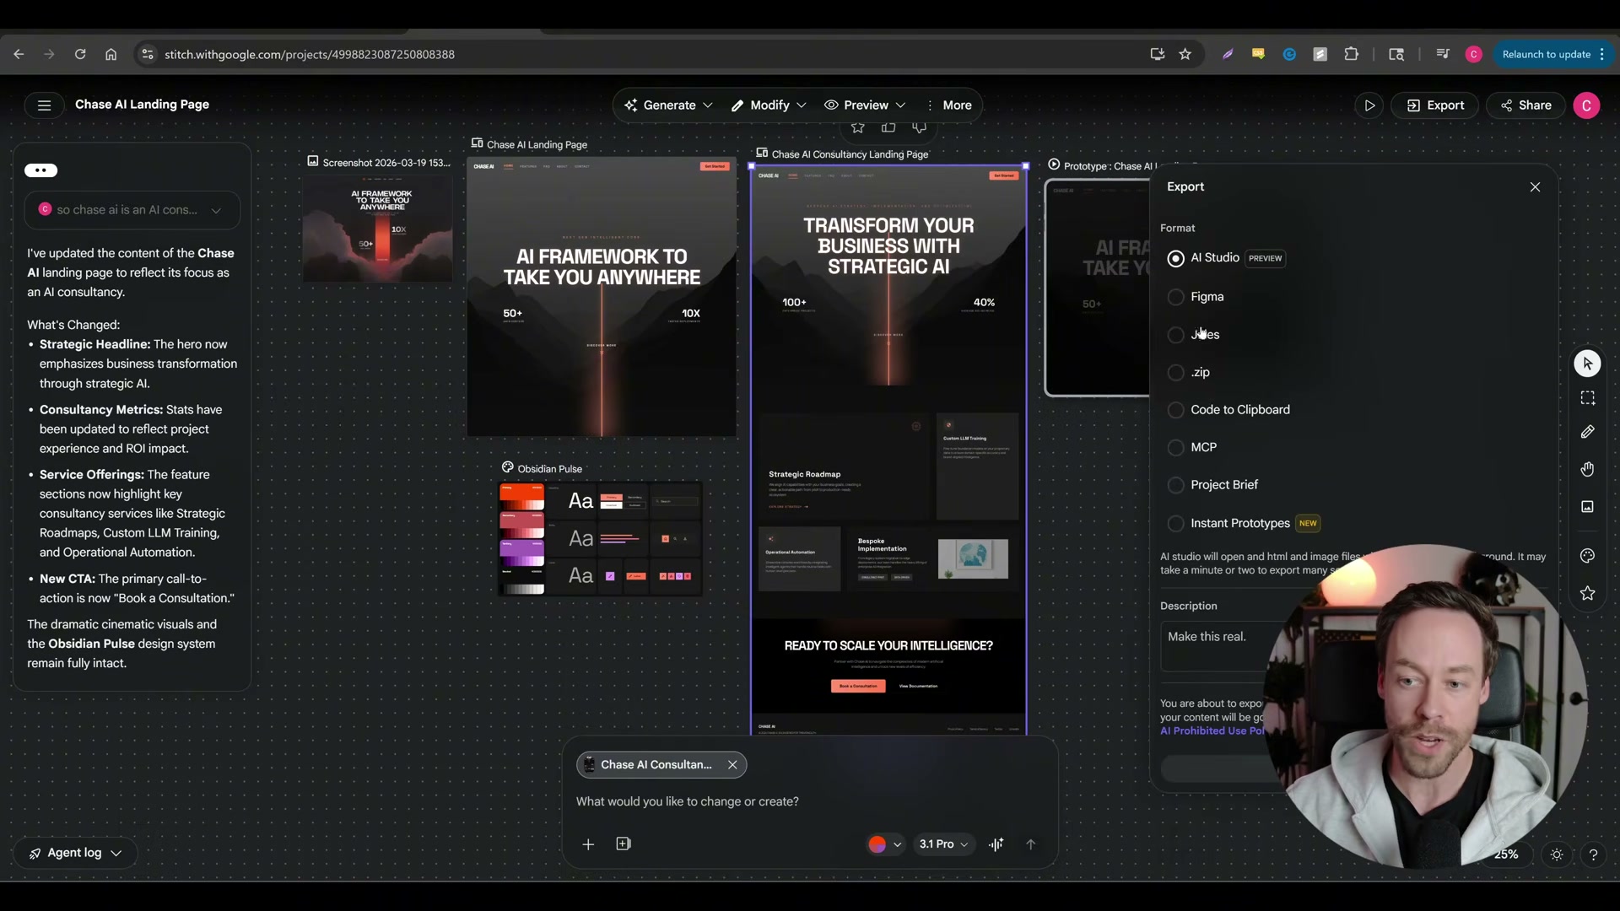
Task: Click the send arrow button
Action: tap(1030, 844)
